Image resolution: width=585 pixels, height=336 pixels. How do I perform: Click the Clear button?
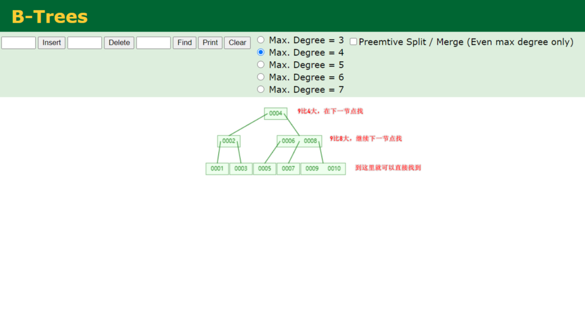click(237, 43)
